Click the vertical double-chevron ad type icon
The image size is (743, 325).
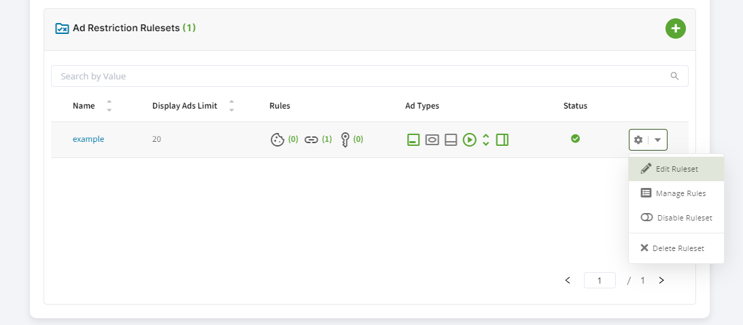(x=485, y=140)
